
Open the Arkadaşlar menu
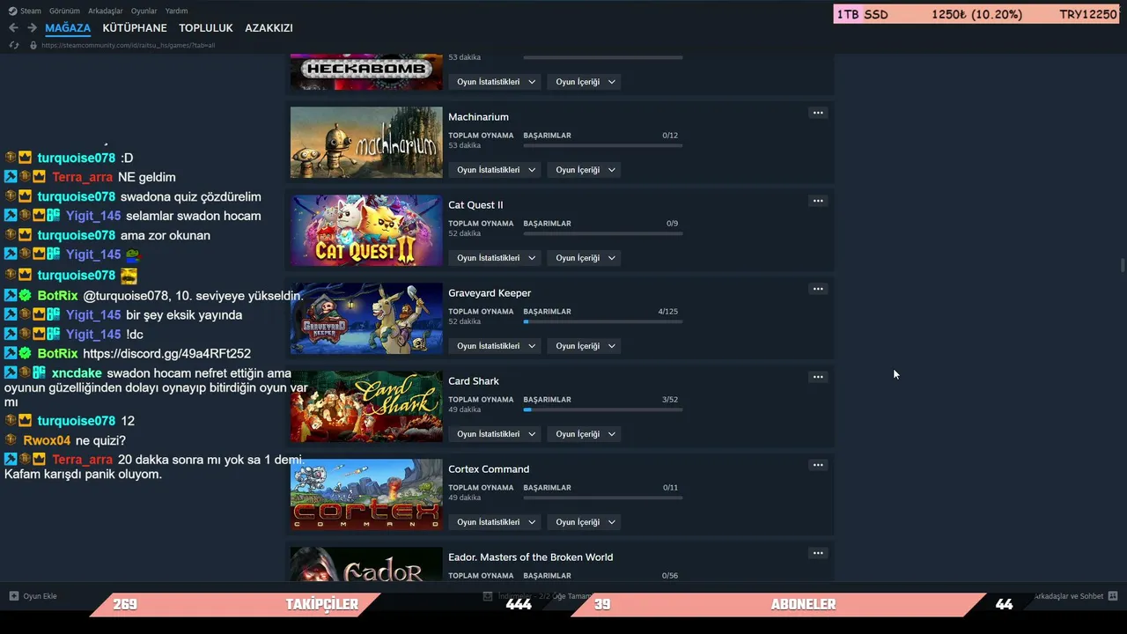tap(106, 11)
